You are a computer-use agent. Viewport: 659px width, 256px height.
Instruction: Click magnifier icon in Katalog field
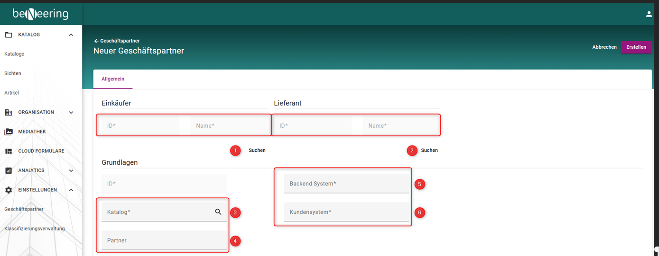pyautogui.click(x=218, y=212)
